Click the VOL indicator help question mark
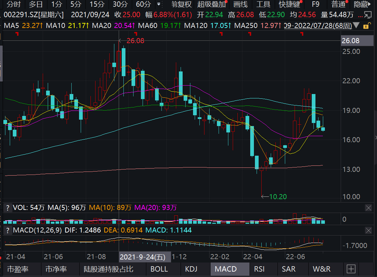Screen dimensions: 377x277 8,208
